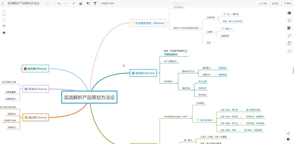Click lightbulb icon on 追女神的案例
Screen dimensions: 294x144
(198, 120)
